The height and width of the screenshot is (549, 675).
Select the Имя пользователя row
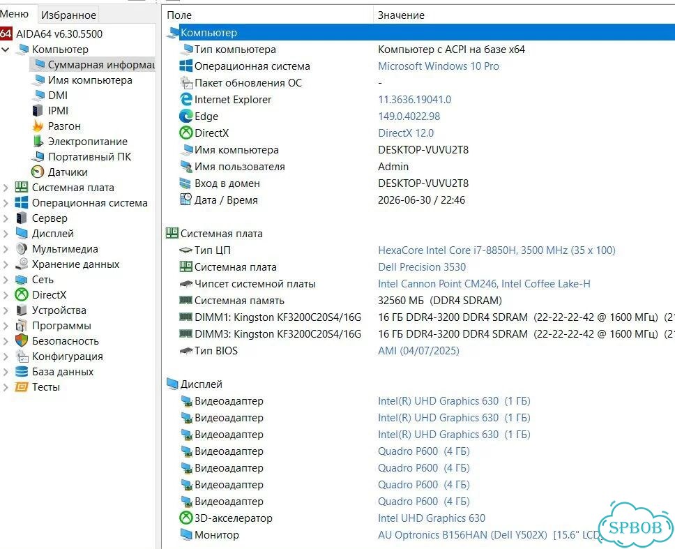click(x=419, y=167)
